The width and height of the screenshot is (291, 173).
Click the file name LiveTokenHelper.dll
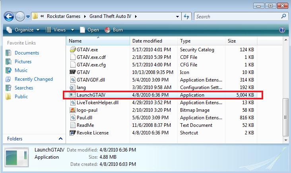pos(97,103)
